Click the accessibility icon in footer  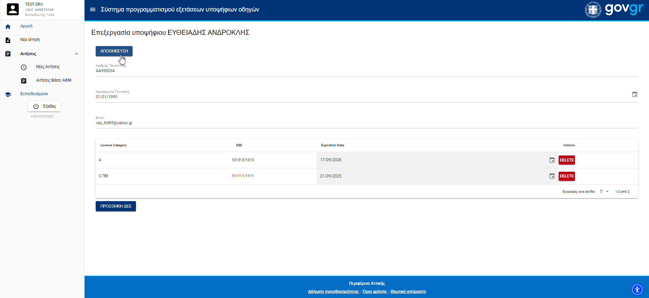(637, 290)
